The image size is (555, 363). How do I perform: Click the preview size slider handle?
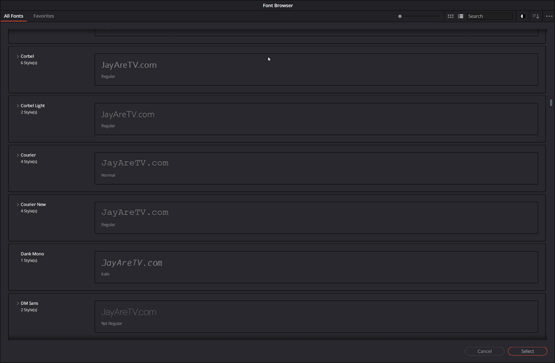[x=400, y=16]
